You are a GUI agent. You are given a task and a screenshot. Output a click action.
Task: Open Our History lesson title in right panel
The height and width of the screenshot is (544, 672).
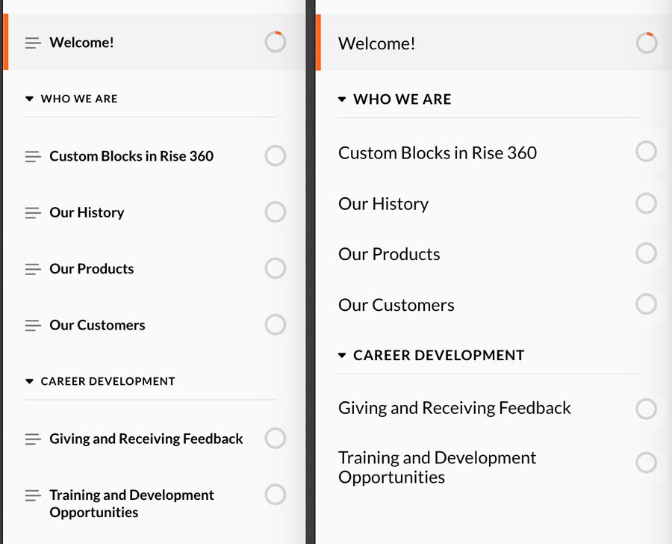click(x=383, y=204)
